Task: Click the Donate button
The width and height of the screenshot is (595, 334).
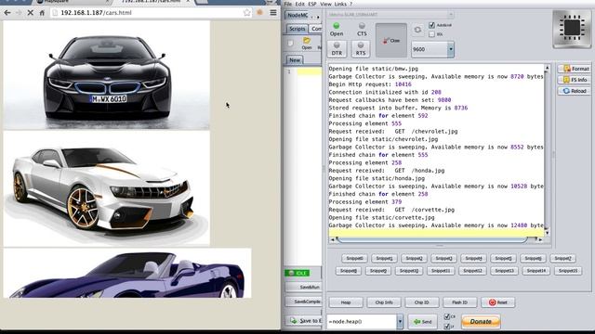Action: pos(481,322)
